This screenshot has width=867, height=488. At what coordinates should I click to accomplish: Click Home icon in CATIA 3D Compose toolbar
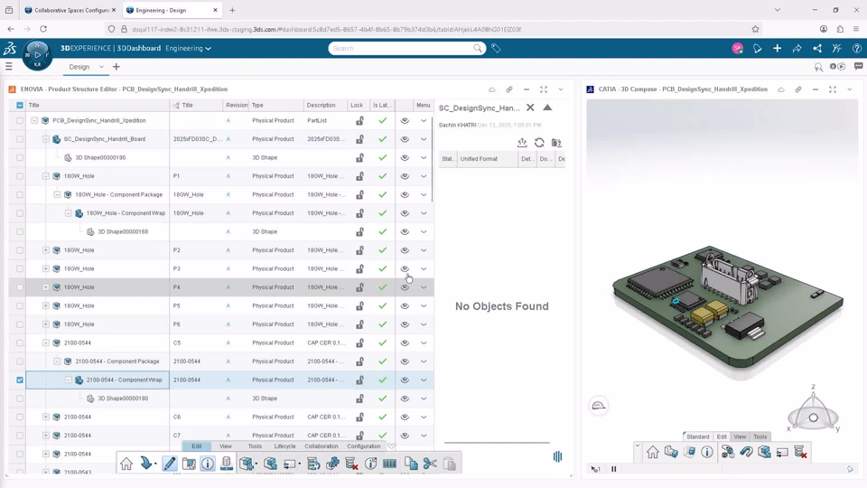(x=652, y=452)
